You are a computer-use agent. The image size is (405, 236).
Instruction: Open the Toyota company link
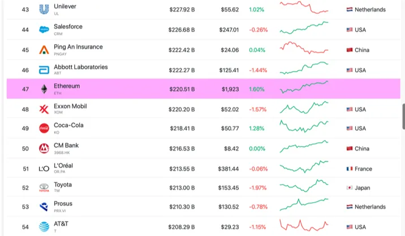63,185
